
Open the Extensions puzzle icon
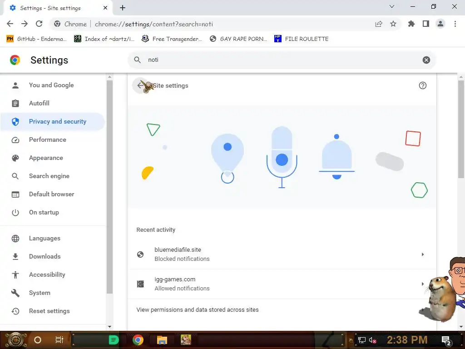click(x=411, y=24)
